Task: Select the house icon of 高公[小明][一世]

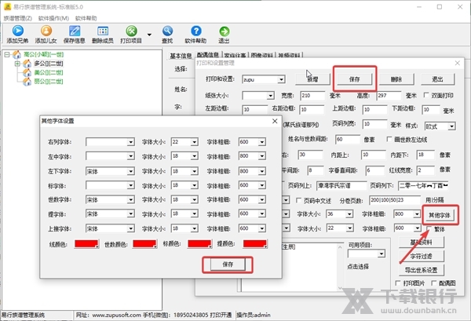Action: tap(16, 55)
